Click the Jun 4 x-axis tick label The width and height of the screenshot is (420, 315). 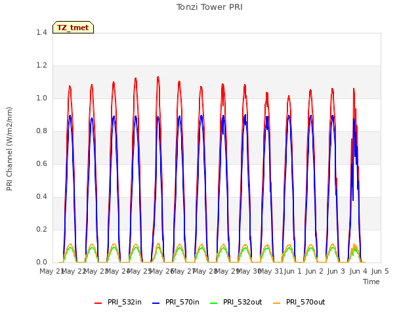pos(358,272)
